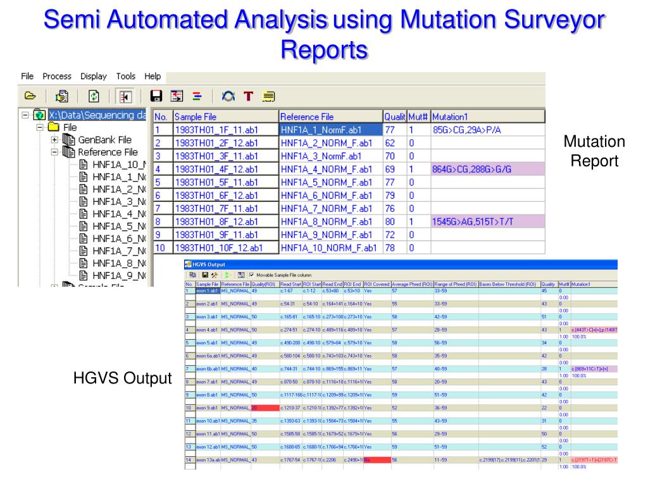Click exon 6b.ab1 cell in HGVS Output
The width and height of the screenshot is (648, 486).
[208, 369]
